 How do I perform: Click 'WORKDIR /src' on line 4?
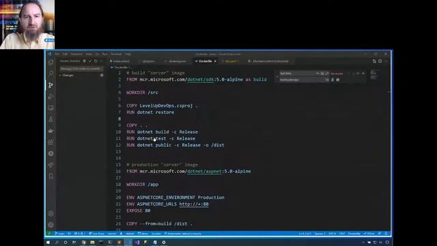(142, 93)
